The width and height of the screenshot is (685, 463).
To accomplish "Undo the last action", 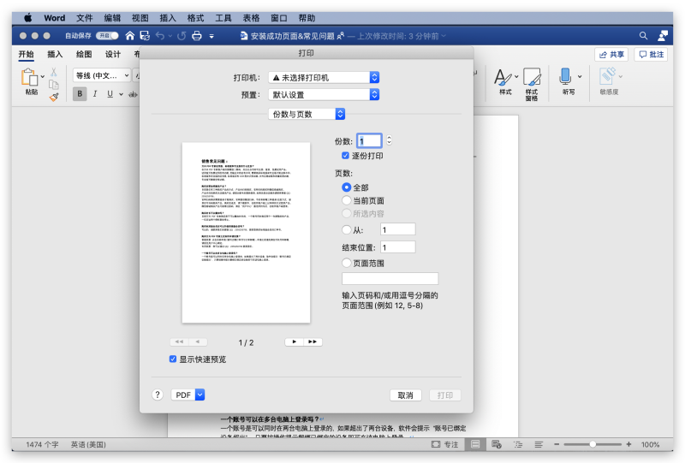I will (x=160, y=36).
